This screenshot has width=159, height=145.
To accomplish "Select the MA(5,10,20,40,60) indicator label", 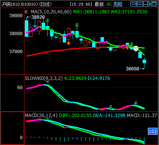I will tap(51, 12).
